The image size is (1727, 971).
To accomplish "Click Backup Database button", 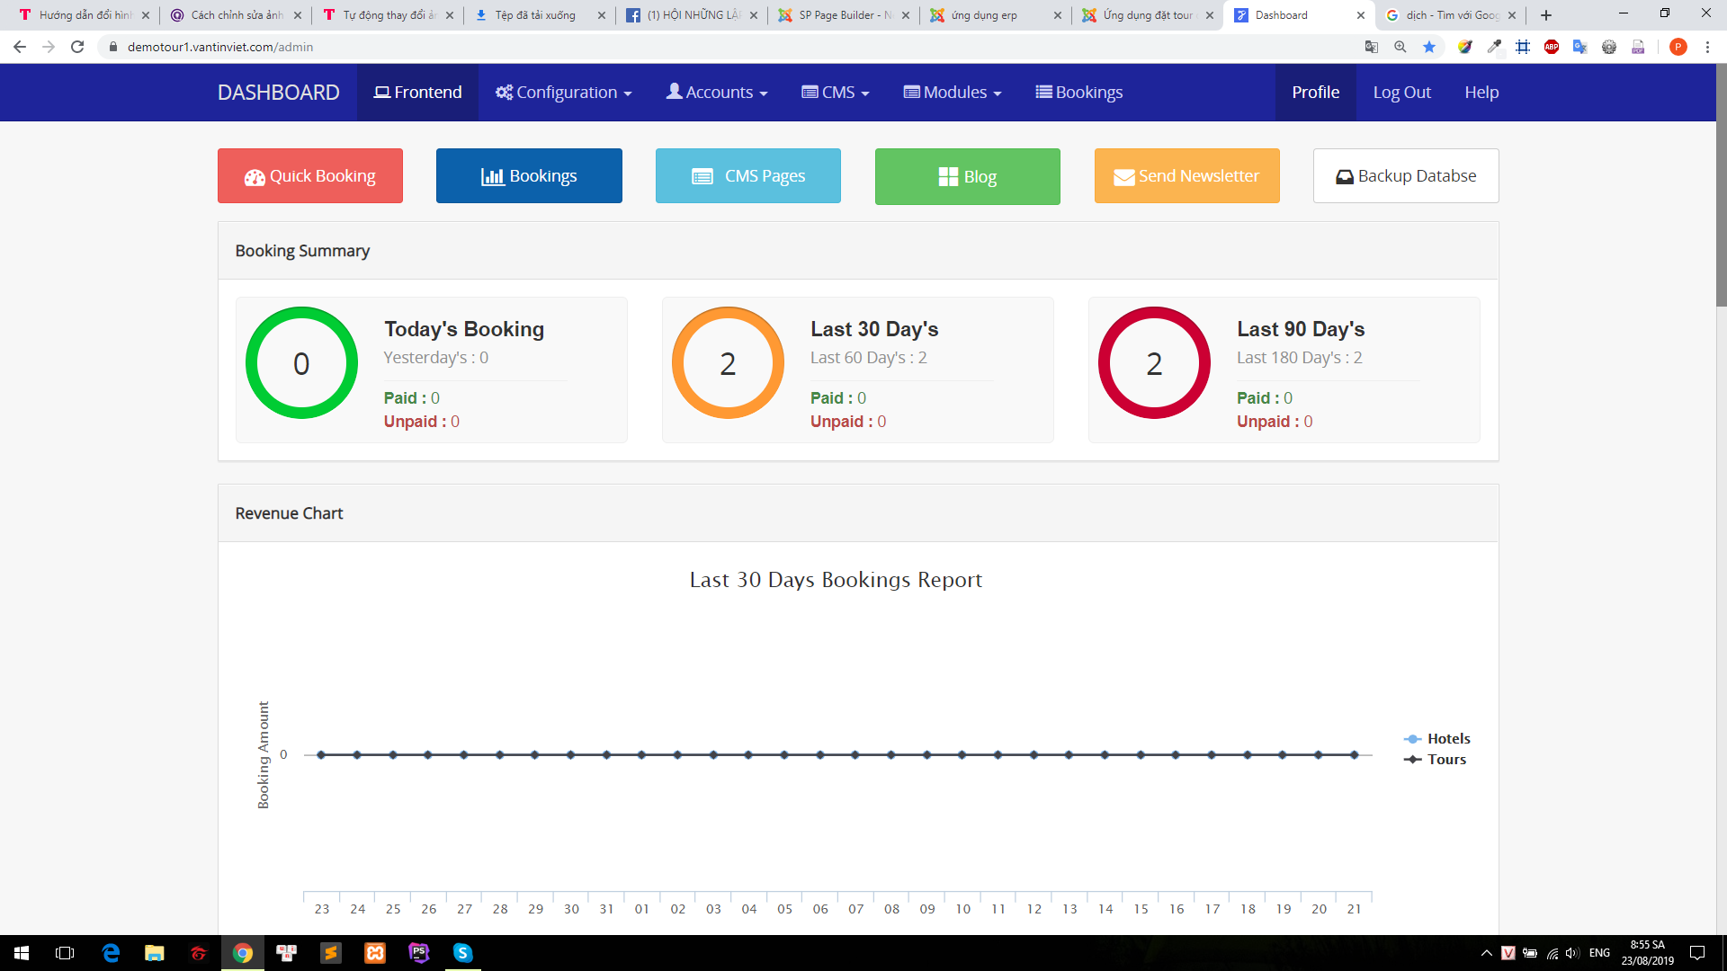I will 1406,176.
